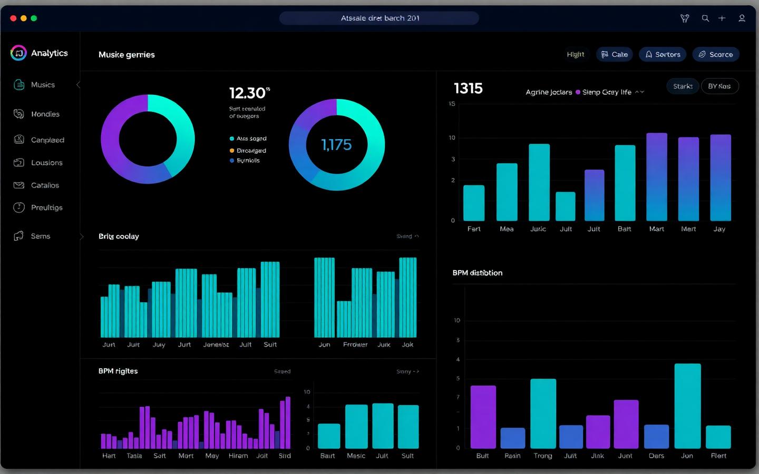Viewport: 759px width, 474px height.
Task: Open the Slenp Gray life dropdown arrows
Action: (x=640, y=92)
